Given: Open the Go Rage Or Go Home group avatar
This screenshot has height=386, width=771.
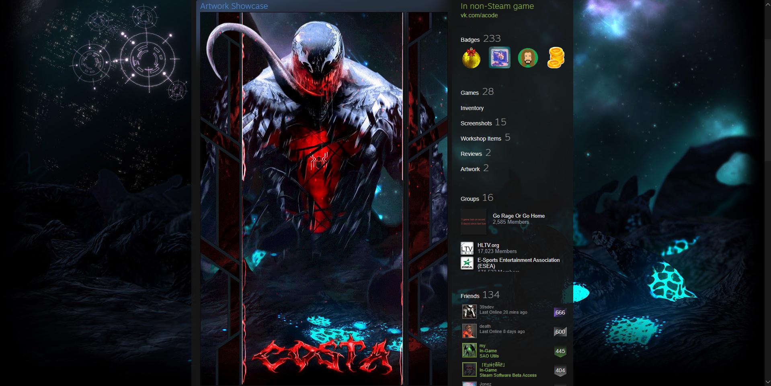Looking at the screenshot, I should pos(474,222).
